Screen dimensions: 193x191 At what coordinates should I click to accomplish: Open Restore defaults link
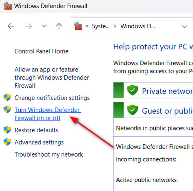(x=36, y=130)
